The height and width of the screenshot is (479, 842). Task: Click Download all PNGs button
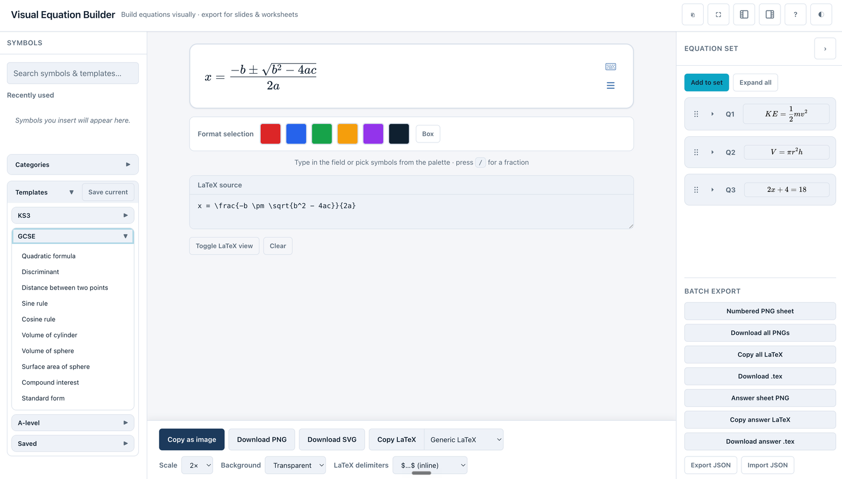click(760, 333)
